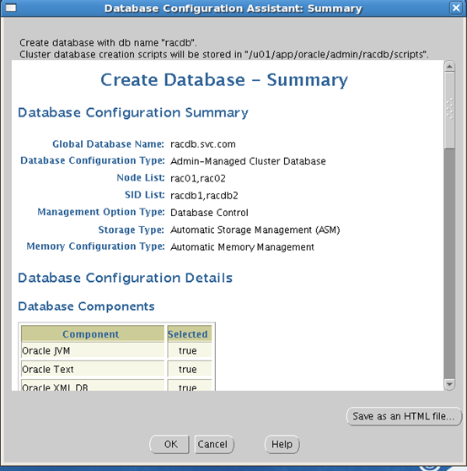Click Save as an HTML file button
This screenshot has height=471, width=467.
click(404, 416)
